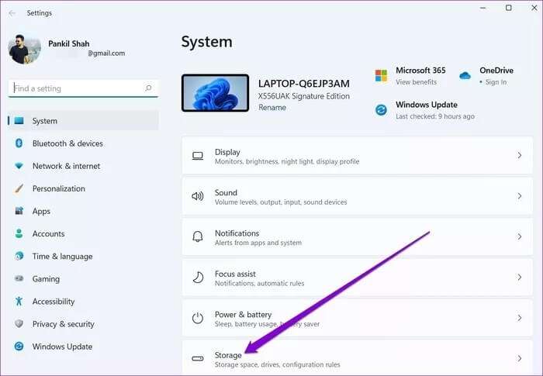Click the Focus assist moon icon
The width and height of the screenshot is (543, 376).
click(198, 278)
